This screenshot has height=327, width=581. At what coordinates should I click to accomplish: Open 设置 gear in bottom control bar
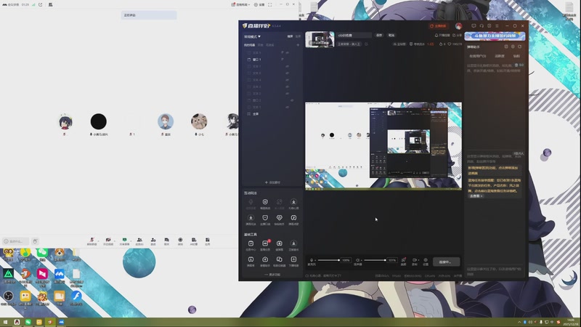(x=426, y=262)
